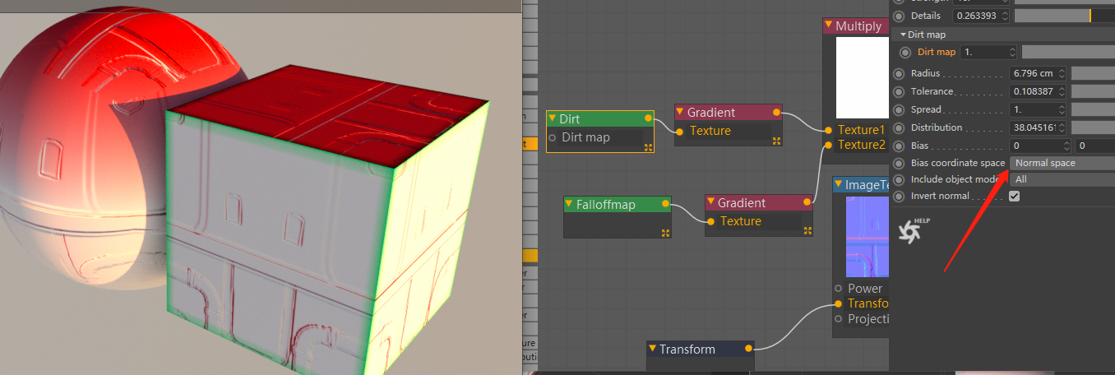Image resolution: width=1115 pixels, height=375 pixels.
Task: Click the Dirt node output port
Action: (x=649, y=118)
